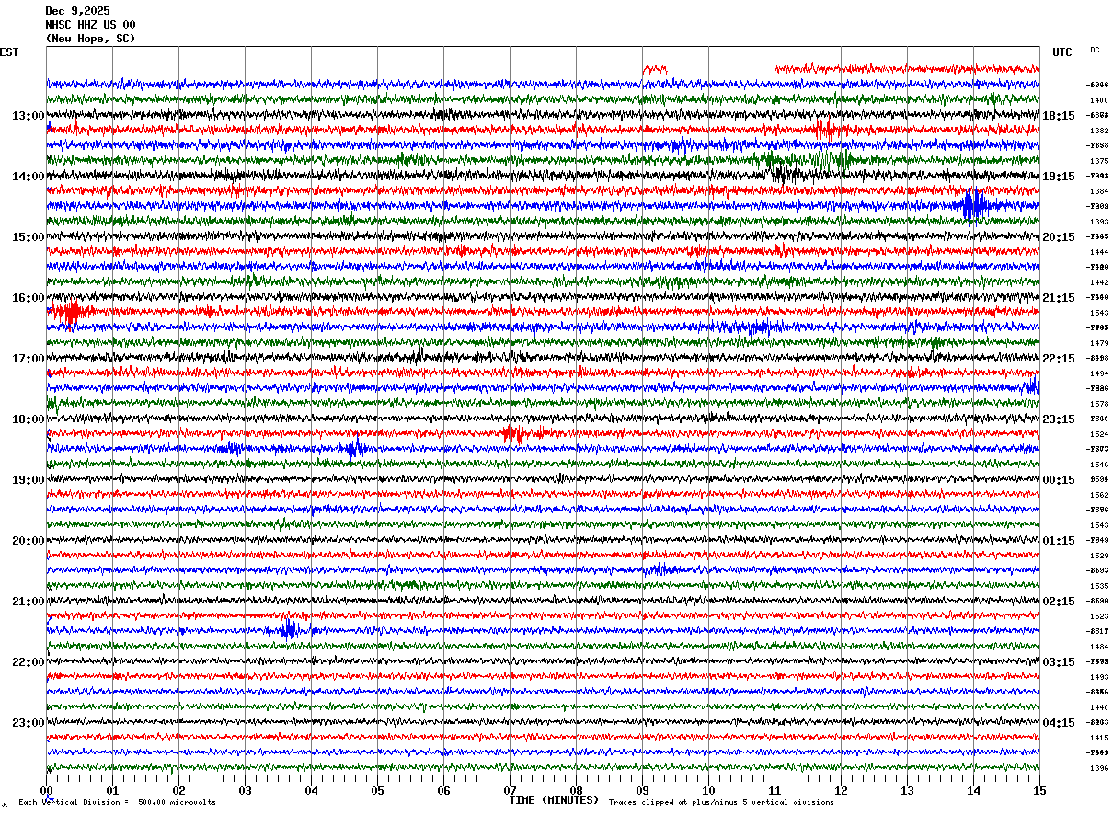This screenshot has height=815, width=1113.
Task: Click the DC value 1415
Action: click(1099, 738)
